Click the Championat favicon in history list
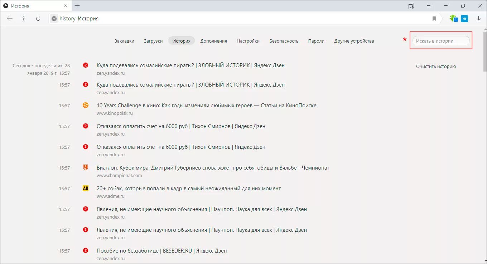 (85, 167)
